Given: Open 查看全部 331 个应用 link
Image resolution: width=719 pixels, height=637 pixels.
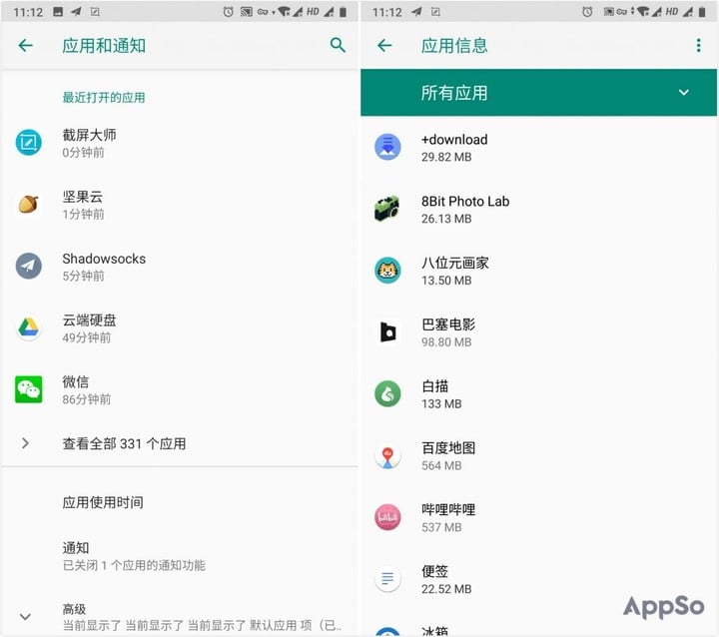Looking at the screenshot, I should coord(124,443).
